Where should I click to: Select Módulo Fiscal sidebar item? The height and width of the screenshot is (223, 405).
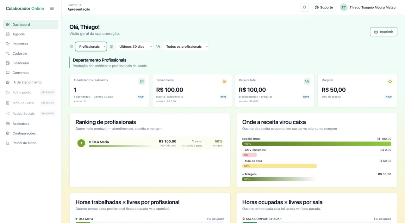coord(31,103)
